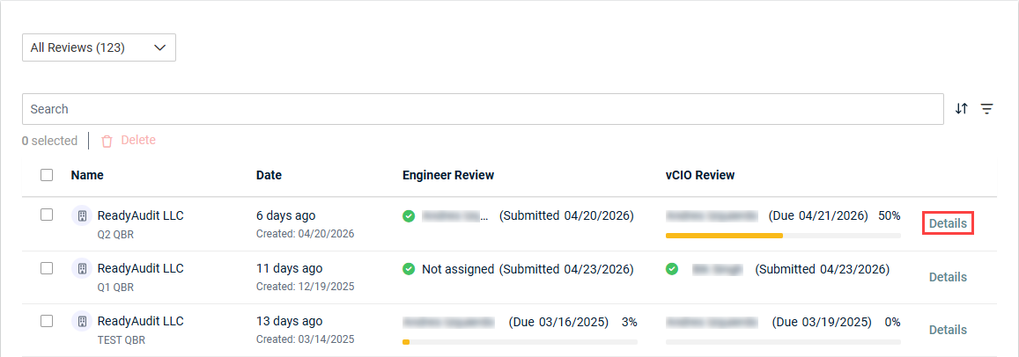Open the filter lines icon

[987, 109]
